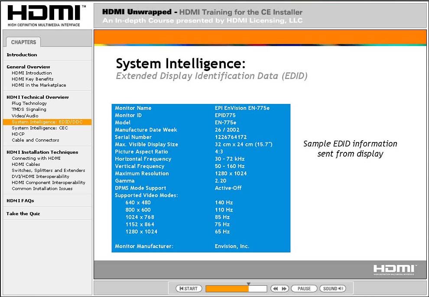
Task: Click the fast-forward double-arrow icon
Action: click(284, 288)
